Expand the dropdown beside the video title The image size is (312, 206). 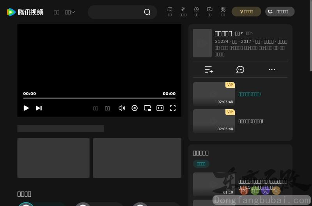pos(239,34)
